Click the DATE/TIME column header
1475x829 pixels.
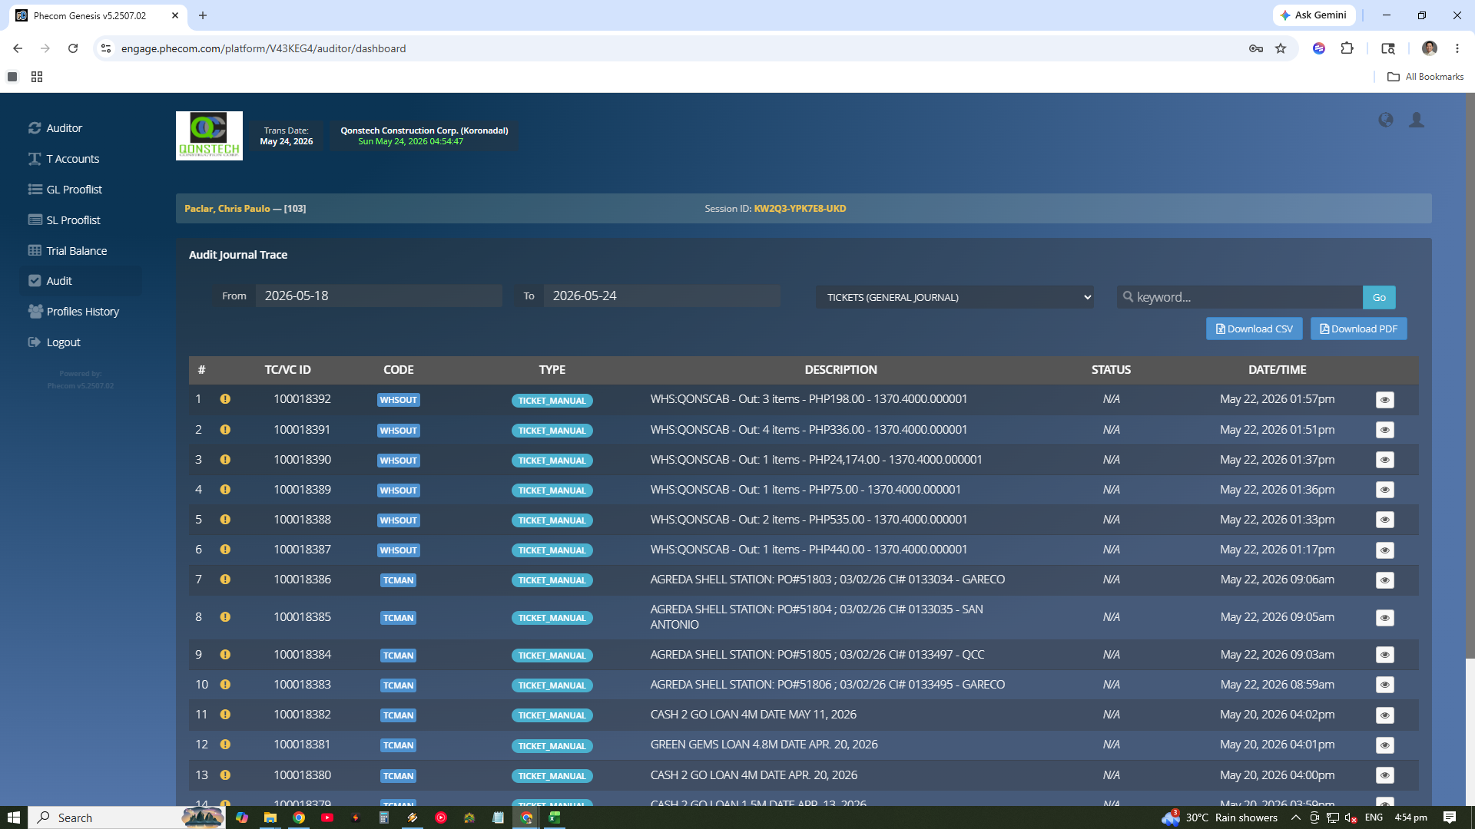[1277, 370]
